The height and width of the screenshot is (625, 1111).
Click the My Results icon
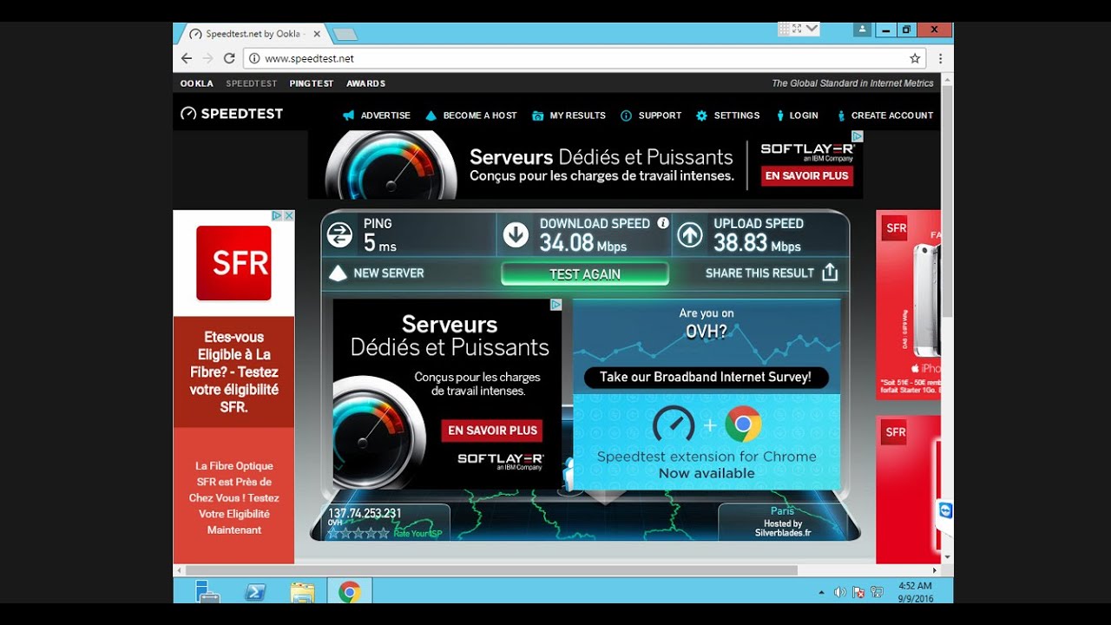[x=538, y=115]
